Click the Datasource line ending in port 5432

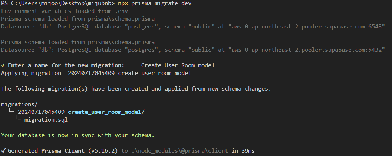[193, 50]
